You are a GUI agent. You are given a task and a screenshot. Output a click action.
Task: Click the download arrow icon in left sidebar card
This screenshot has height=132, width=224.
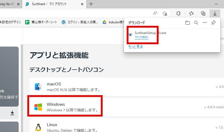12,113
